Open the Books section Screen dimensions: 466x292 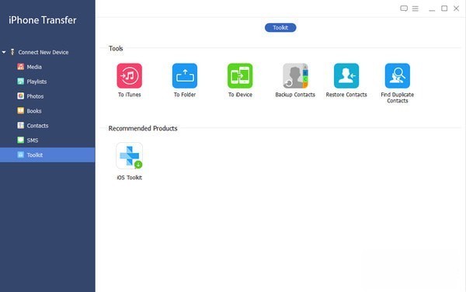pos(47,111)
